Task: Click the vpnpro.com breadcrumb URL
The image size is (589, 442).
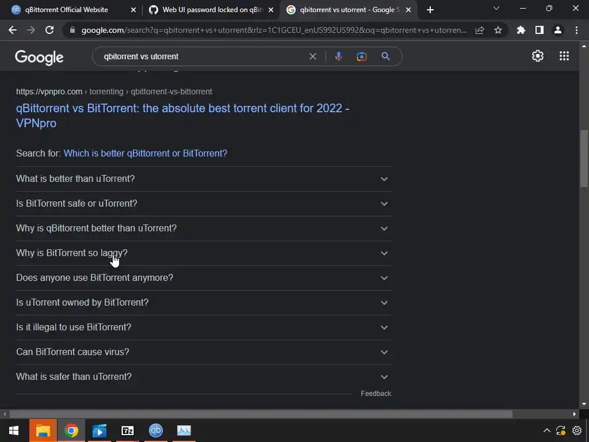Action: [x=114, y=92]
